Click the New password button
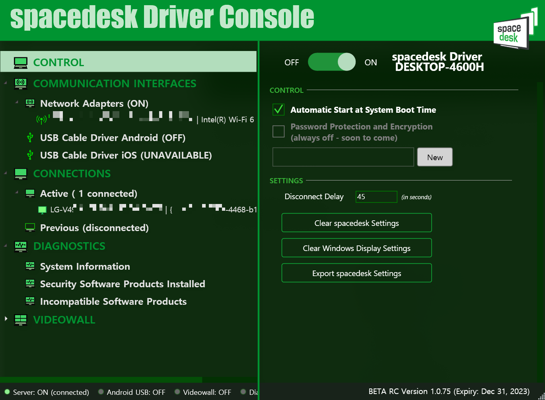The height and width of the screenshot is (400, 545). click(x=435, y=157)
